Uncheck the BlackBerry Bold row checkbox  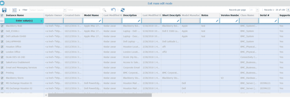pos(2,26)
